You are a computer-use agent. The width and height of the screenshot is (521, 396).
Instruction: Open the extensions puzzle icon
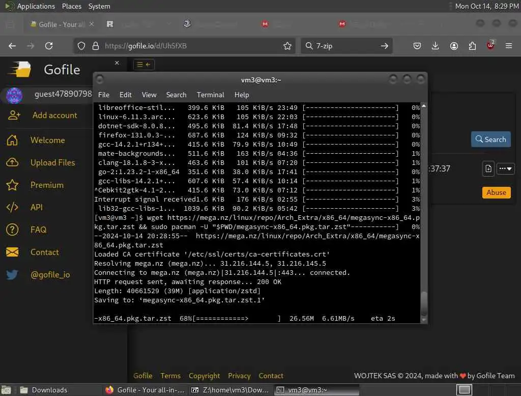472,46
